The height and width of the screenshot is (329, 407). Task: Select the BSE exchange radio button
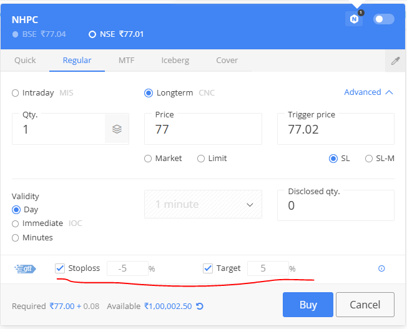[x=16, y=34]
